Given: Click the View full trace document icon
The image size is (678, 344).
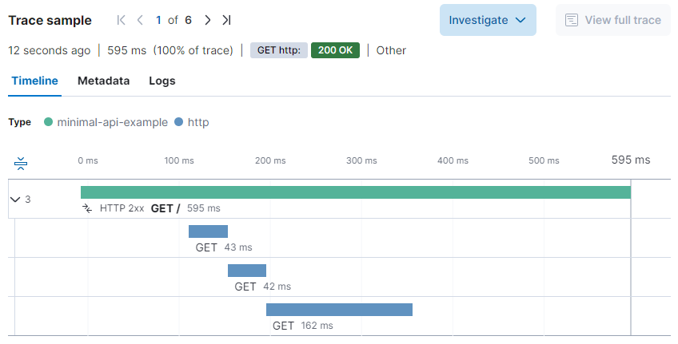Looking at the screenshot, I should (x=572, y=20).
